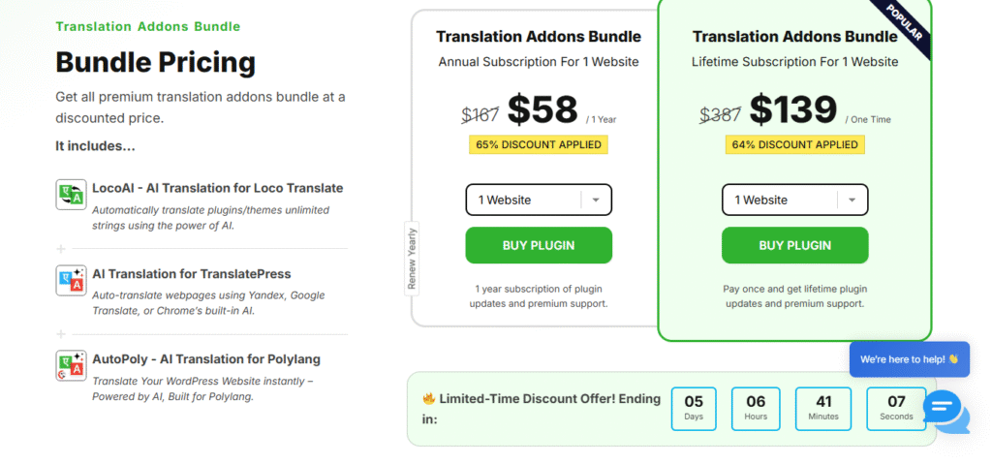Image resolution: width=992 pixels, height=464 pixels.
Task: Buy the lifetime subscription plugin
Action: coord(794,245)
